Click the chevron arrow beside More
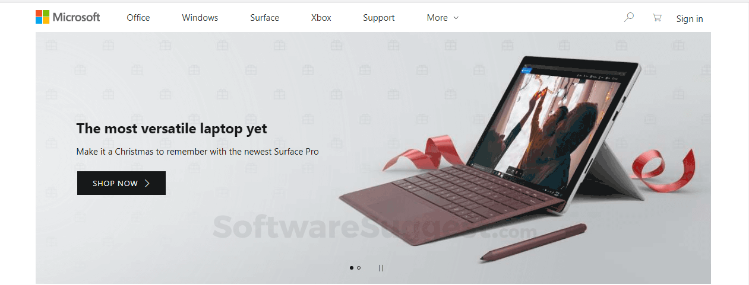This screenshot has height=285, width=749. [x=456, y=18]
